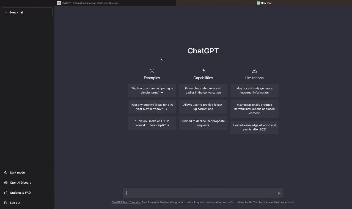Click the Examples column heading

pos(152,78)
